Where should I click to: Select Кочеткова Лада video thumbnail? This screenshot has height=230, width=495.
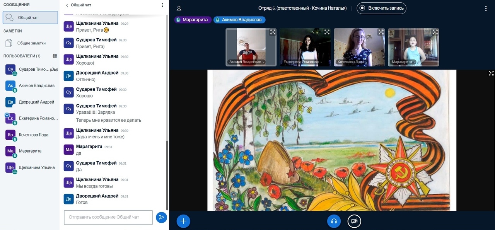pyautogui.click(x=359, y=47)
